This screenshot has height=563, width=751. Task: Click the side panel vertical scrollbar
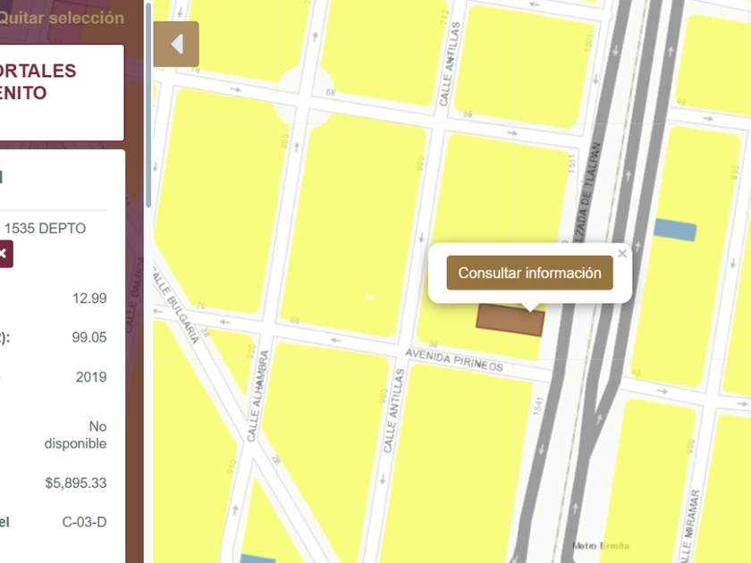click(x=148, y=105)
